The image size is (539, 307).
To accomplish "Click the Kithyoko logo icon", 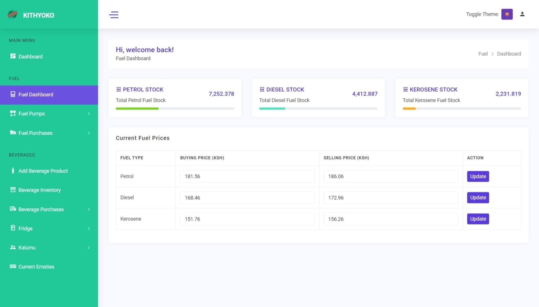I will [x=13, y=15].
